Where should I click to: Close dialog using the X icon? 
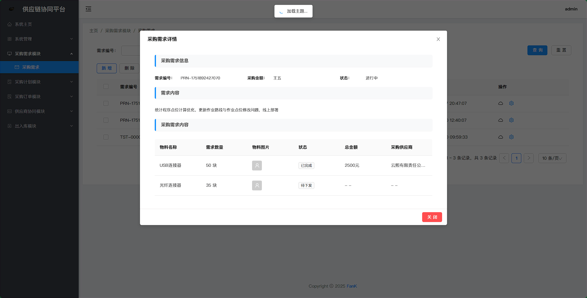click(438, 39)
